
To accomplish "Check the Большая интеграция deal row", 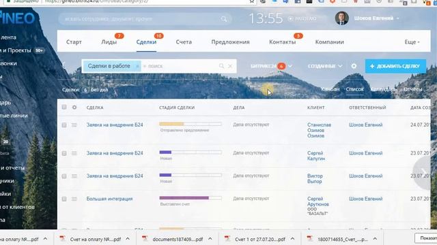I will coord(64,199).
